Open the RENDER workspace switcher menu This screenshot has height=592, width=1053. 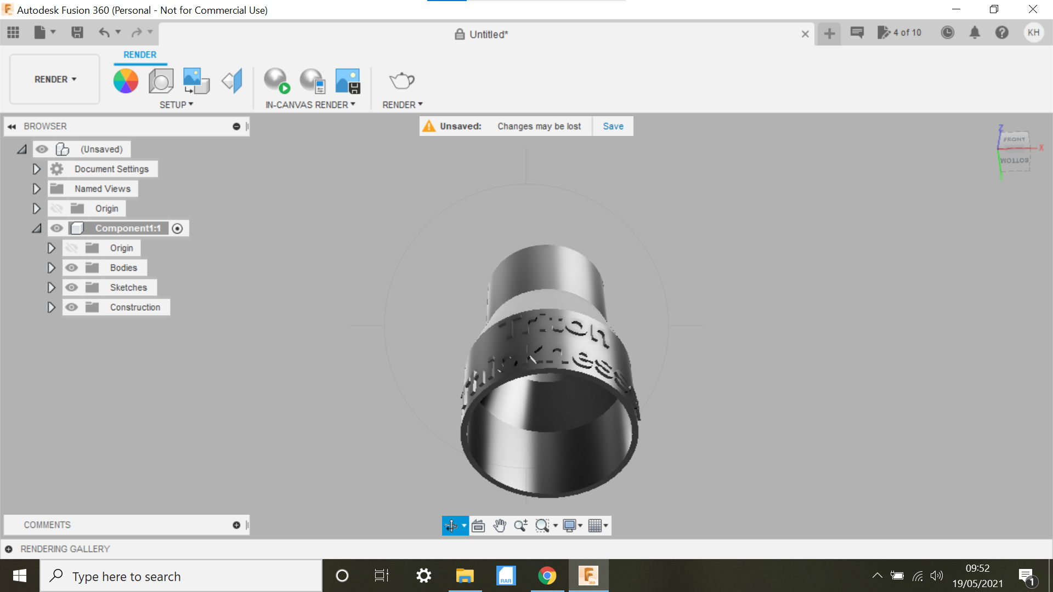pos(54,79)
